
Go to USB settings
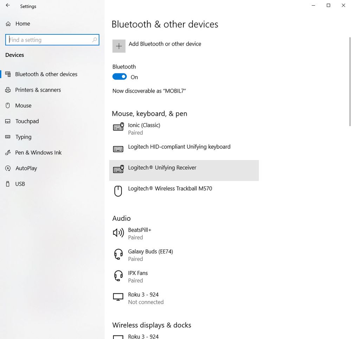tap(52, 184)
